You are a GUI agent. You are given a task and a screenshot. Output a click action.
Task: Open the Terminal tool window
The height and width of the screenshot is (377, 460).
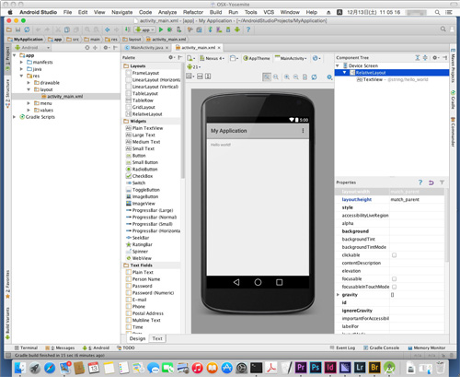(x=27, y=348)
